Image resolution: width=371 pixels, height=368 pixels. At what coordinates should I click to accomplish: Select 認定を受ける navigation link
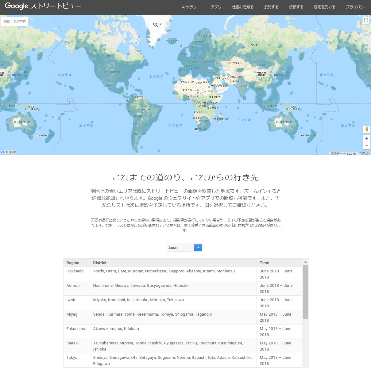click(325, 7)
